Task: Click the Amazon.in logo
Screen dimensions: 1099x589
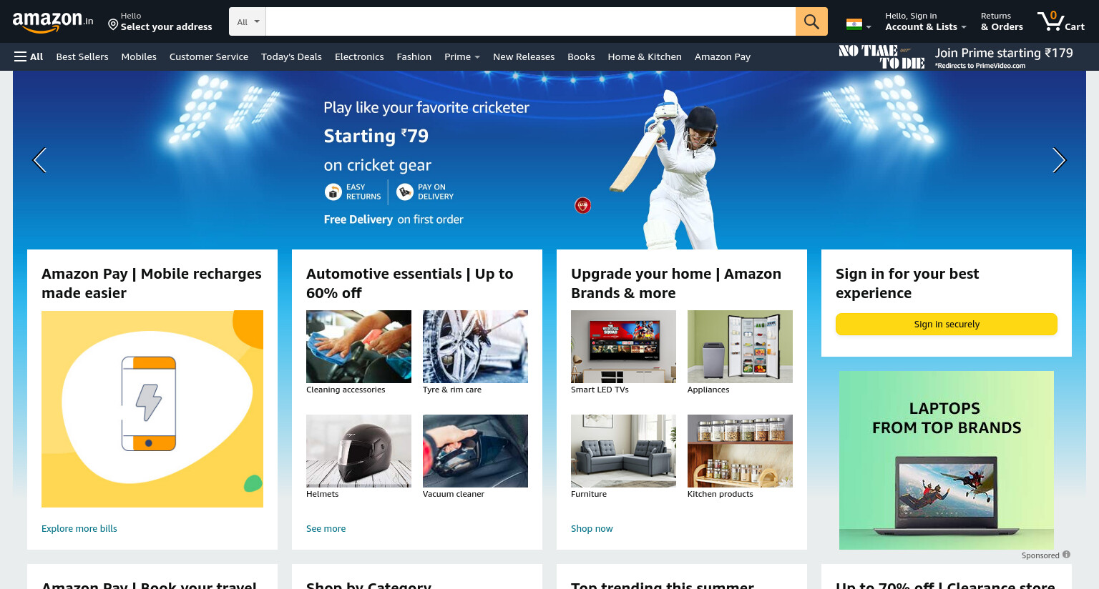Action: [x=53, y=21]
